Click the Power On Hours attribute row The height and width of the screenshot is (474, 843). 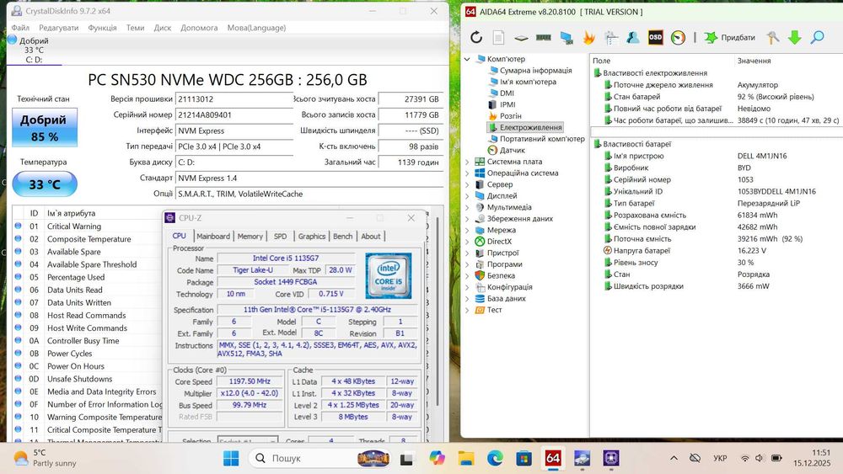89,366
